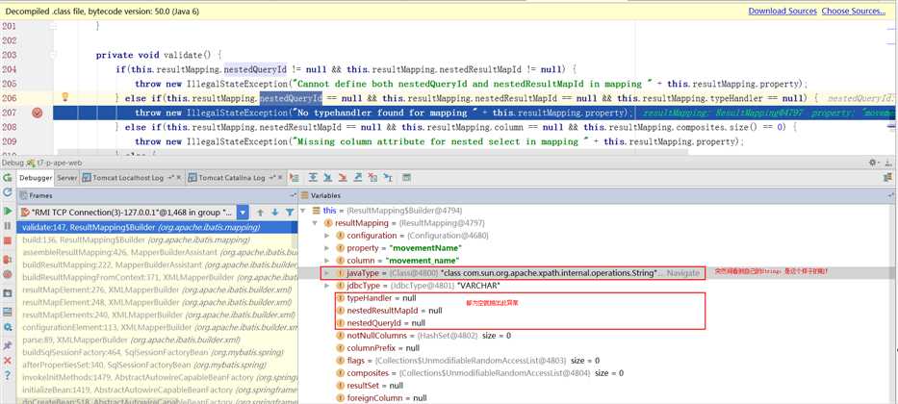The image size is (898, 404).
Task: Click the get thread dump icon
Action: point(8,293)
